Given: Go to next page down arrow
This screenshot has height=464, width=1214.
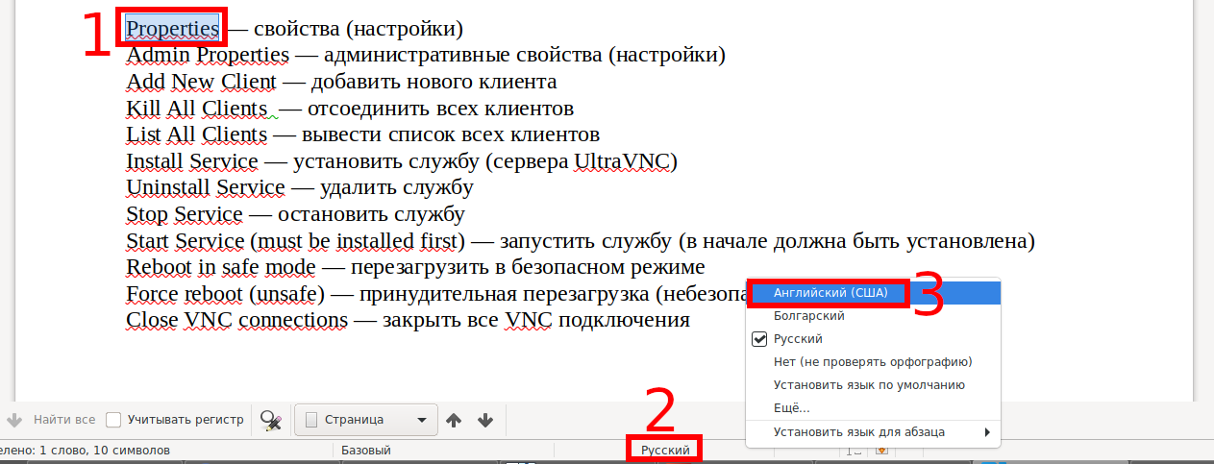Looking at the screenshot, I should pyautogui.click(x=485, y=420).
